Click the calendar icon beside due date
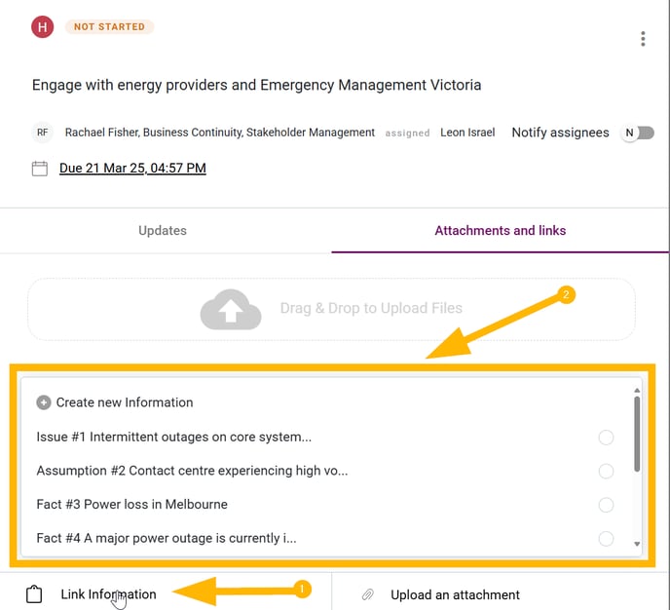Viewport: 670px width, 610px height. [40, 169]
